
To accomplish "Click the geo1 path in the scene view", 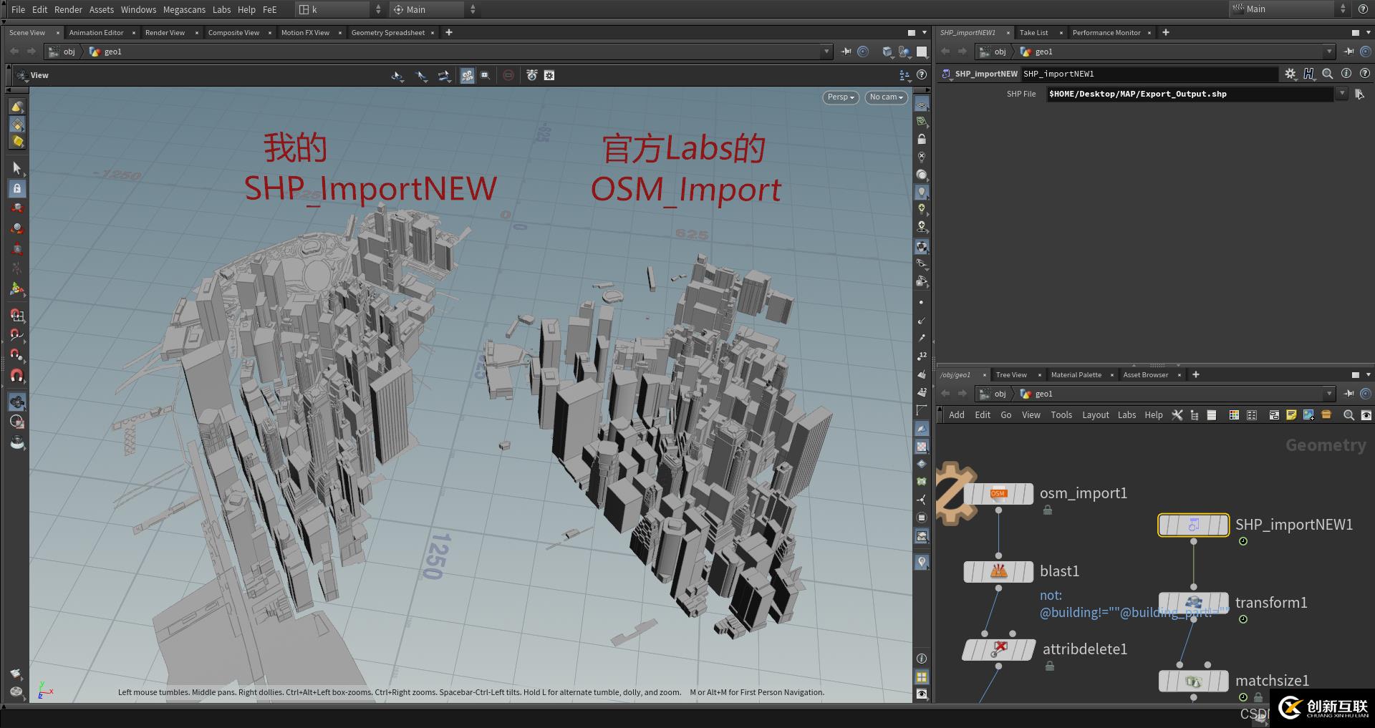I will click(x=112, y=52).
